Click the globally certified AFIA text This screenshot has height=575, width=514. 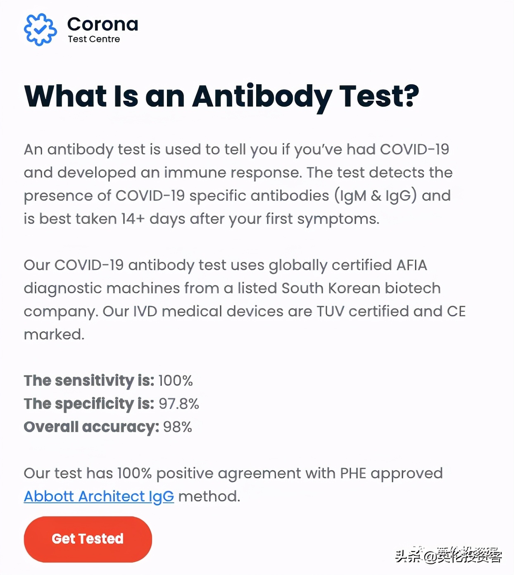pyautogui.click(x=348, y=265)
